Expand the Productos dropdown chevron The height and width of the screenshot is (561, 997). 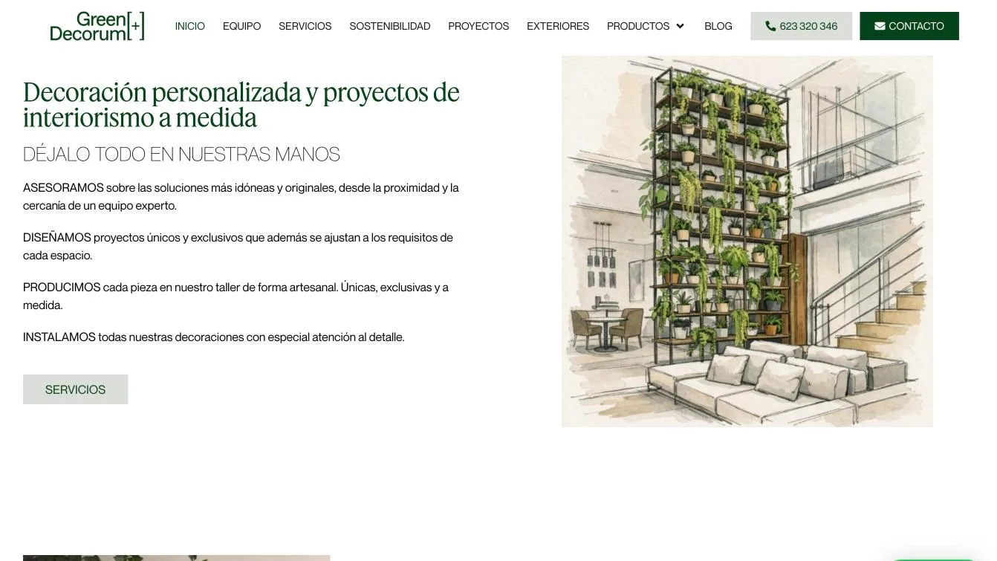pyautogui.click(x=680, y=26)
